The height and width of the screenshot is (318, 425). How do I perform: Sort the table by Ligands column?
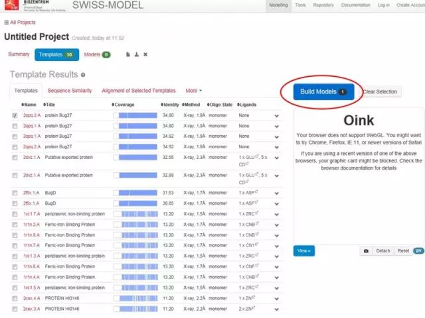(x=246, y=105)
